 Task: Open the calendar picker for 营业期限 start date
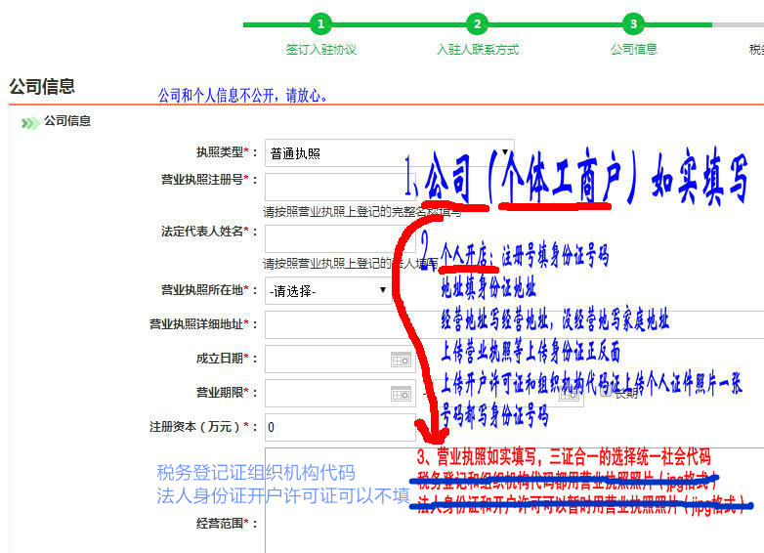point(401,394)
